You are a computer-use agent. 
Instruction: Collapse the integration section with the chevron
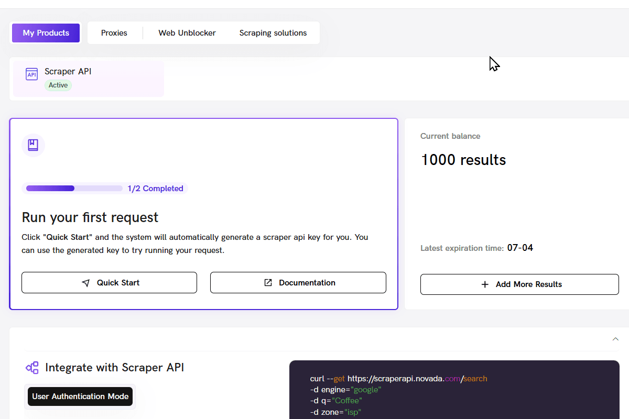point(615,339)
